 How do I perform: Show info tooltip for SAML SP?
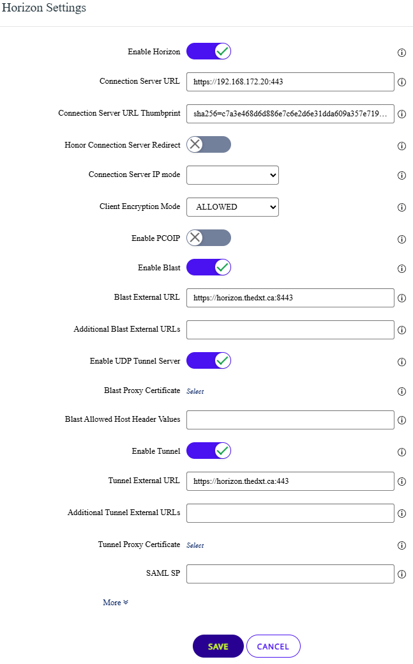(402, 575)
